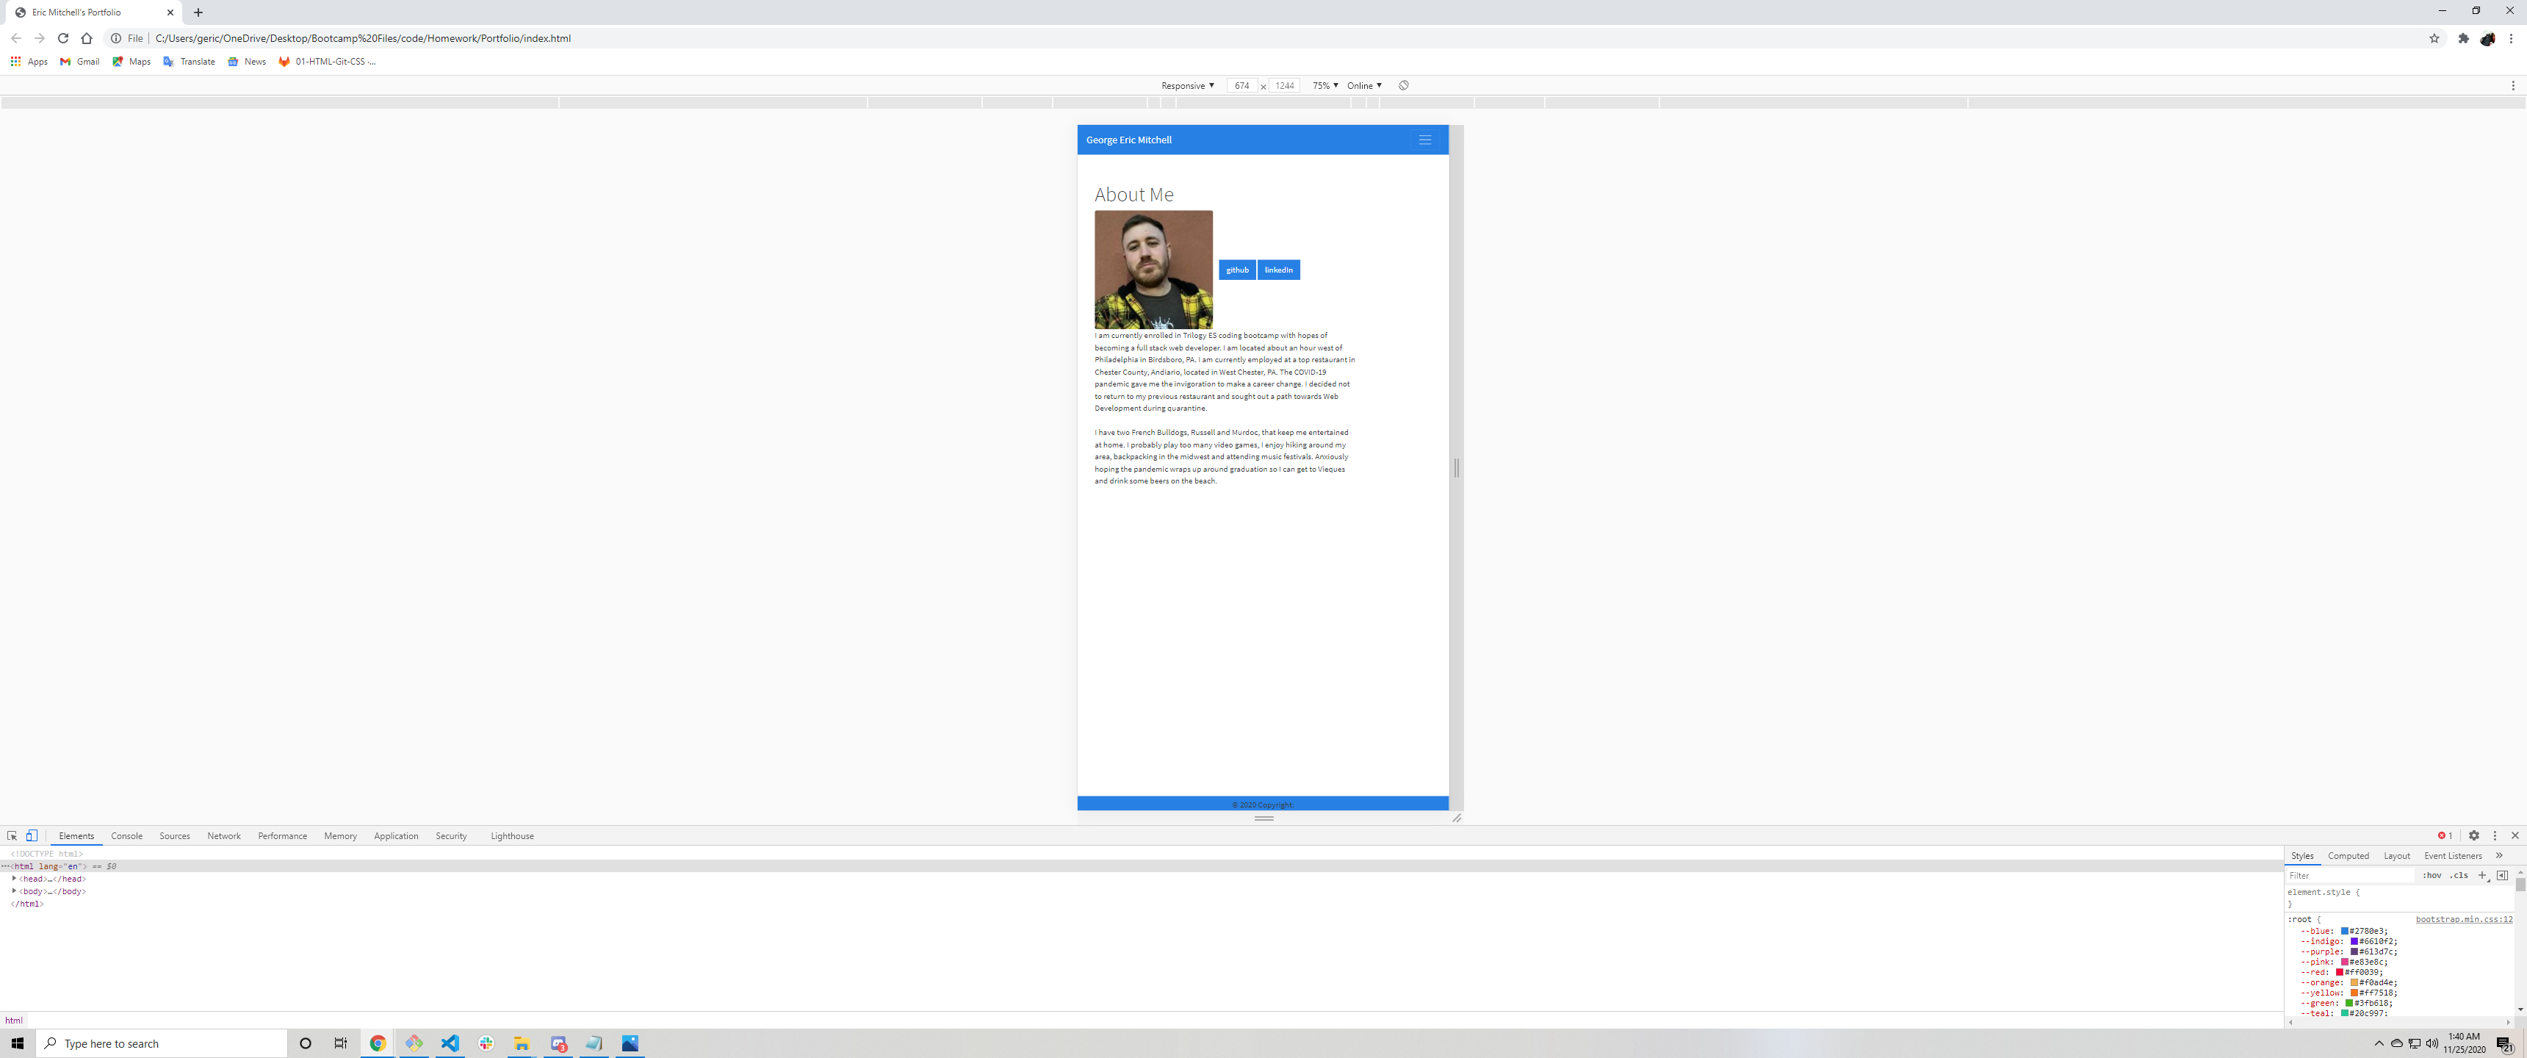The width and height of the screenshot is (2527, 1058).
Task: Show more Styles pane tabs chevron
Action: pyautogui.click(x=2498, y=854)
